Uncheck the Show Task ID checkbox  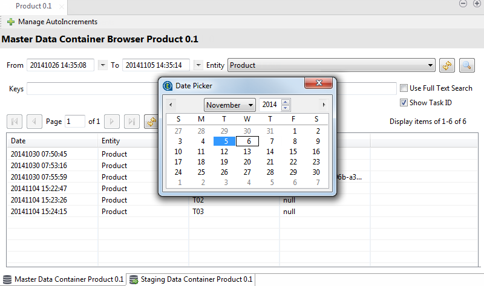click(x=404, y=103)
